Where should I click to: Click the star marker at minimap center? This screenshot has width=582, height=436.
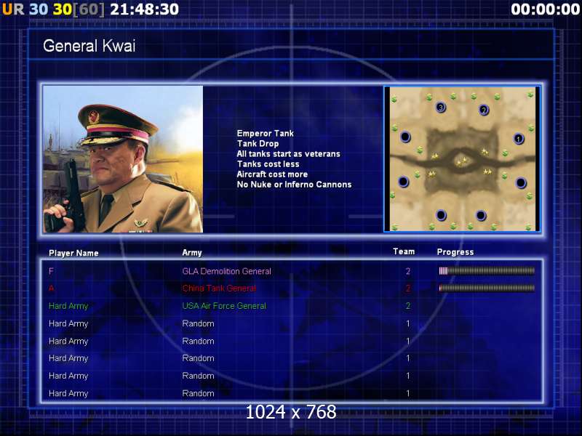click(x=462, y=161)
